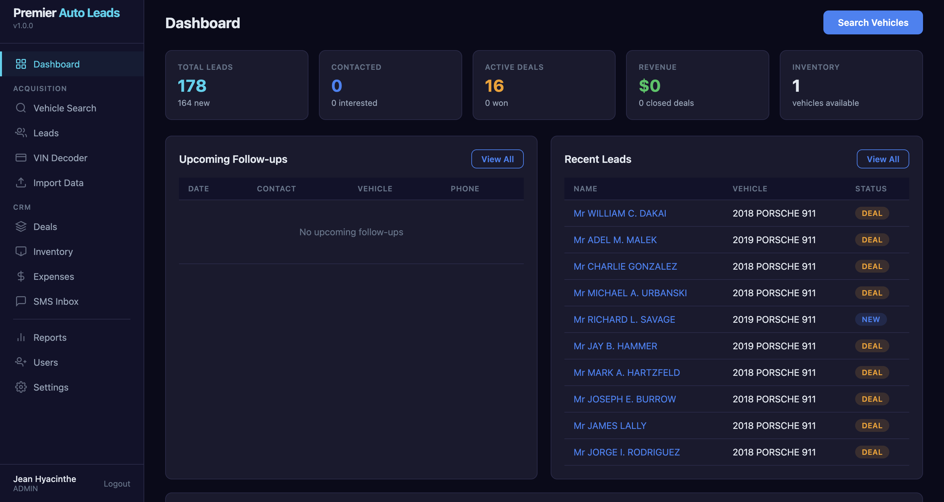Viewport: 944px width, 502px height.
Task: Click the Expenses dollar icon
Action: click(x=21, y=276)
